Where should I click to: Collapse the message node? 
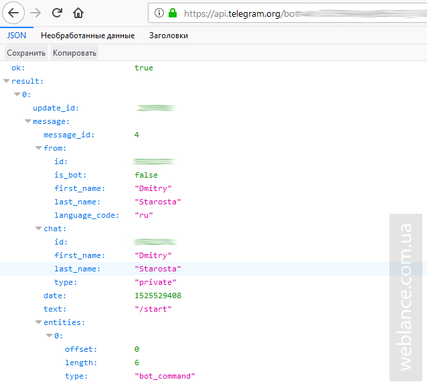[x=28, y=121]
